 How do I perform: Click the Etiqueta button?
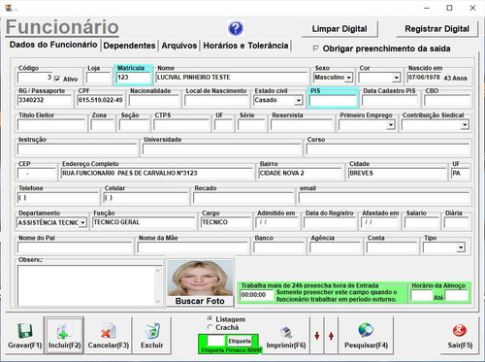(x=240, y=341)
